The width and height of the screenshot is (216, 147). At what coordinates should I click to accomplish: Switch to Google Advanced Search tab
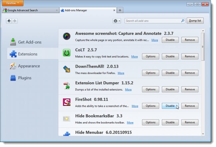(31, 10)
